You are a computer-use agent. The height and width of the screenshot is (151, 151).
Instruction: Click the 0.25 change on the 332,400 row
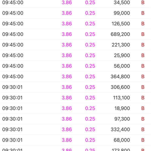pyautogui.click(x=90, y=130)
